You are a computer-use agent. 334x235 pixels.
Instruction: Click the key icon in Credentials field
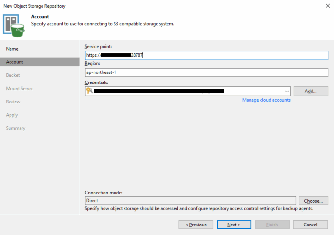point(89,91)
